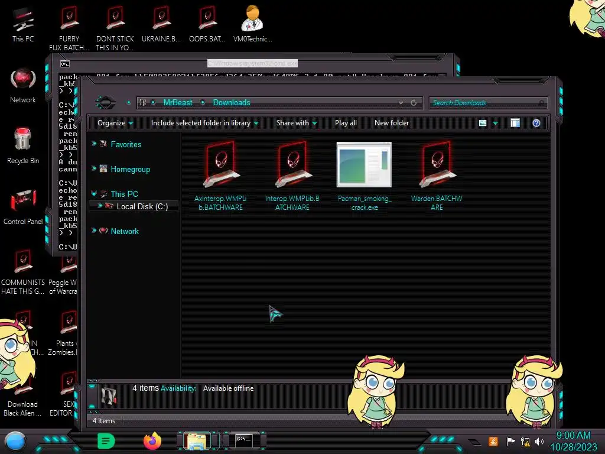
Task: Open DONT STICK THIS IN YO desktop icon
Action: point(115,28)
